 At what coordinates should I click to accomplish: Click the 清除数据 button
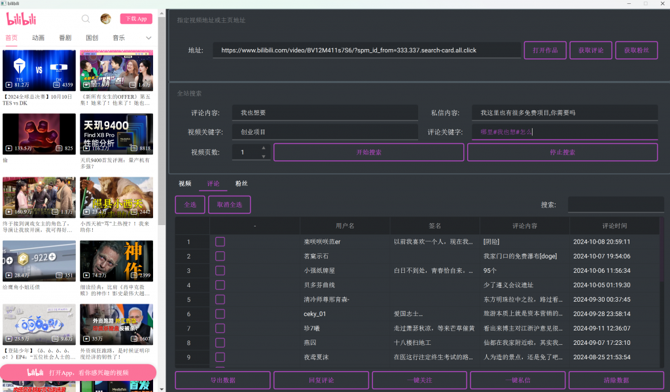616,380
